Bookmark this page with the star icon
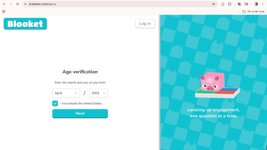This screenshot has height=150, width=267. click(214, 4)
